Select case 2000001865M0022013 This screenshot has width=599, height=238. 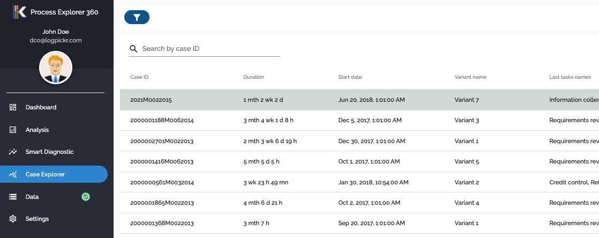click(x=162, y=203)
